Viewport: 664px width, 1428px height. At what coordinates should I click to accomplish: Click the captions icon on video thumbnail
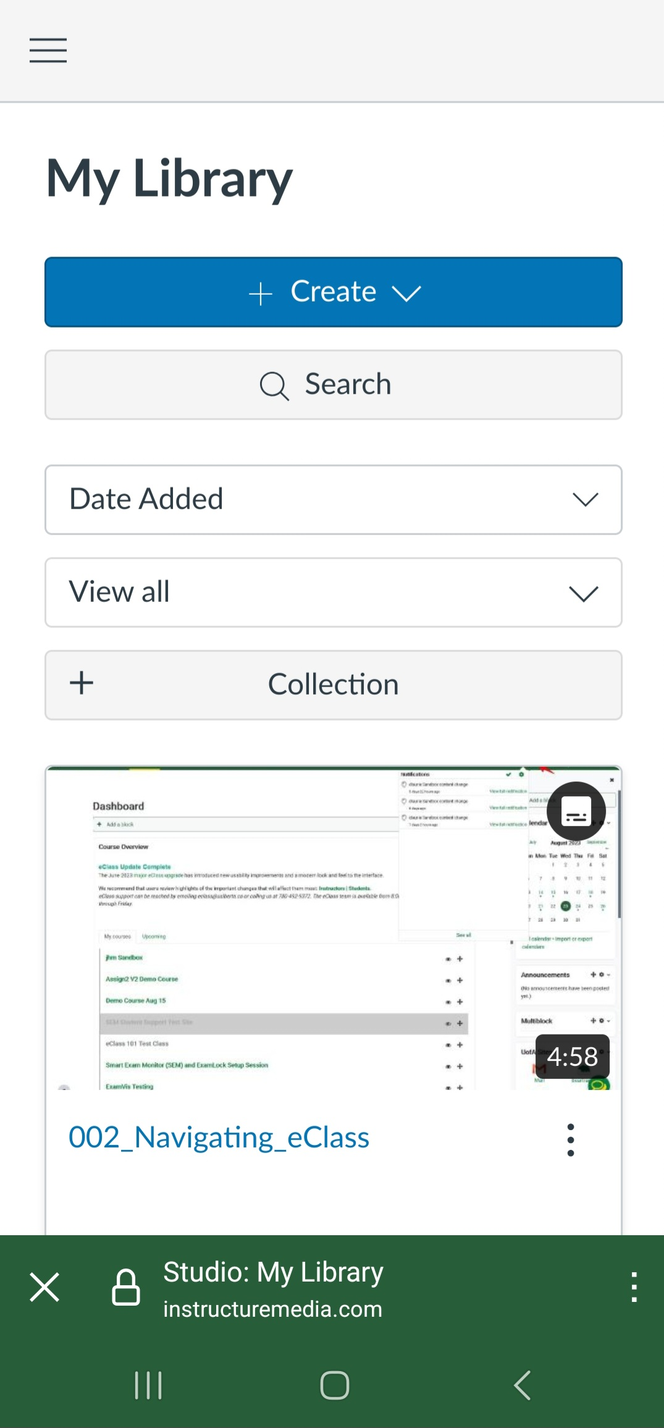(x=576, y=811)
